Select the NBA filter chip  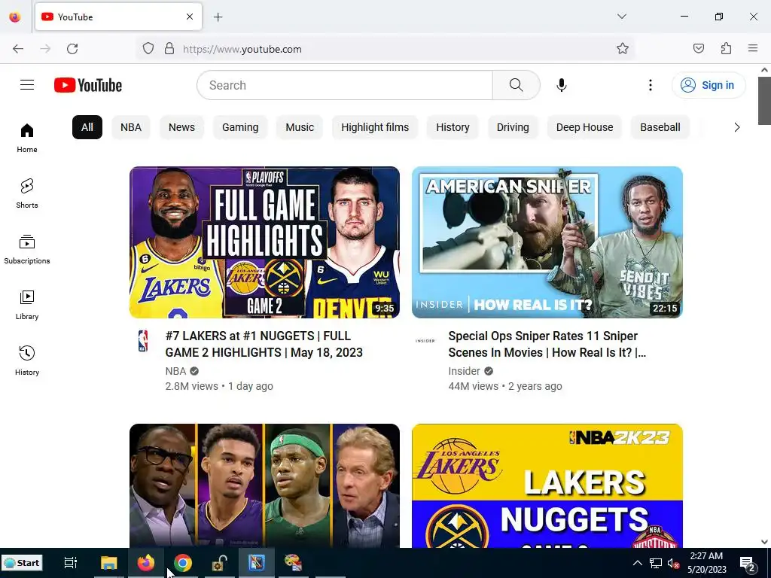pos(131,127)
